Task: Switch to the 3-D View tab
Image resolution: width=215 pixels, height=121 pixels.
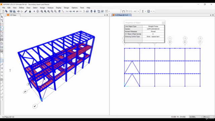Action: point(13,15)
